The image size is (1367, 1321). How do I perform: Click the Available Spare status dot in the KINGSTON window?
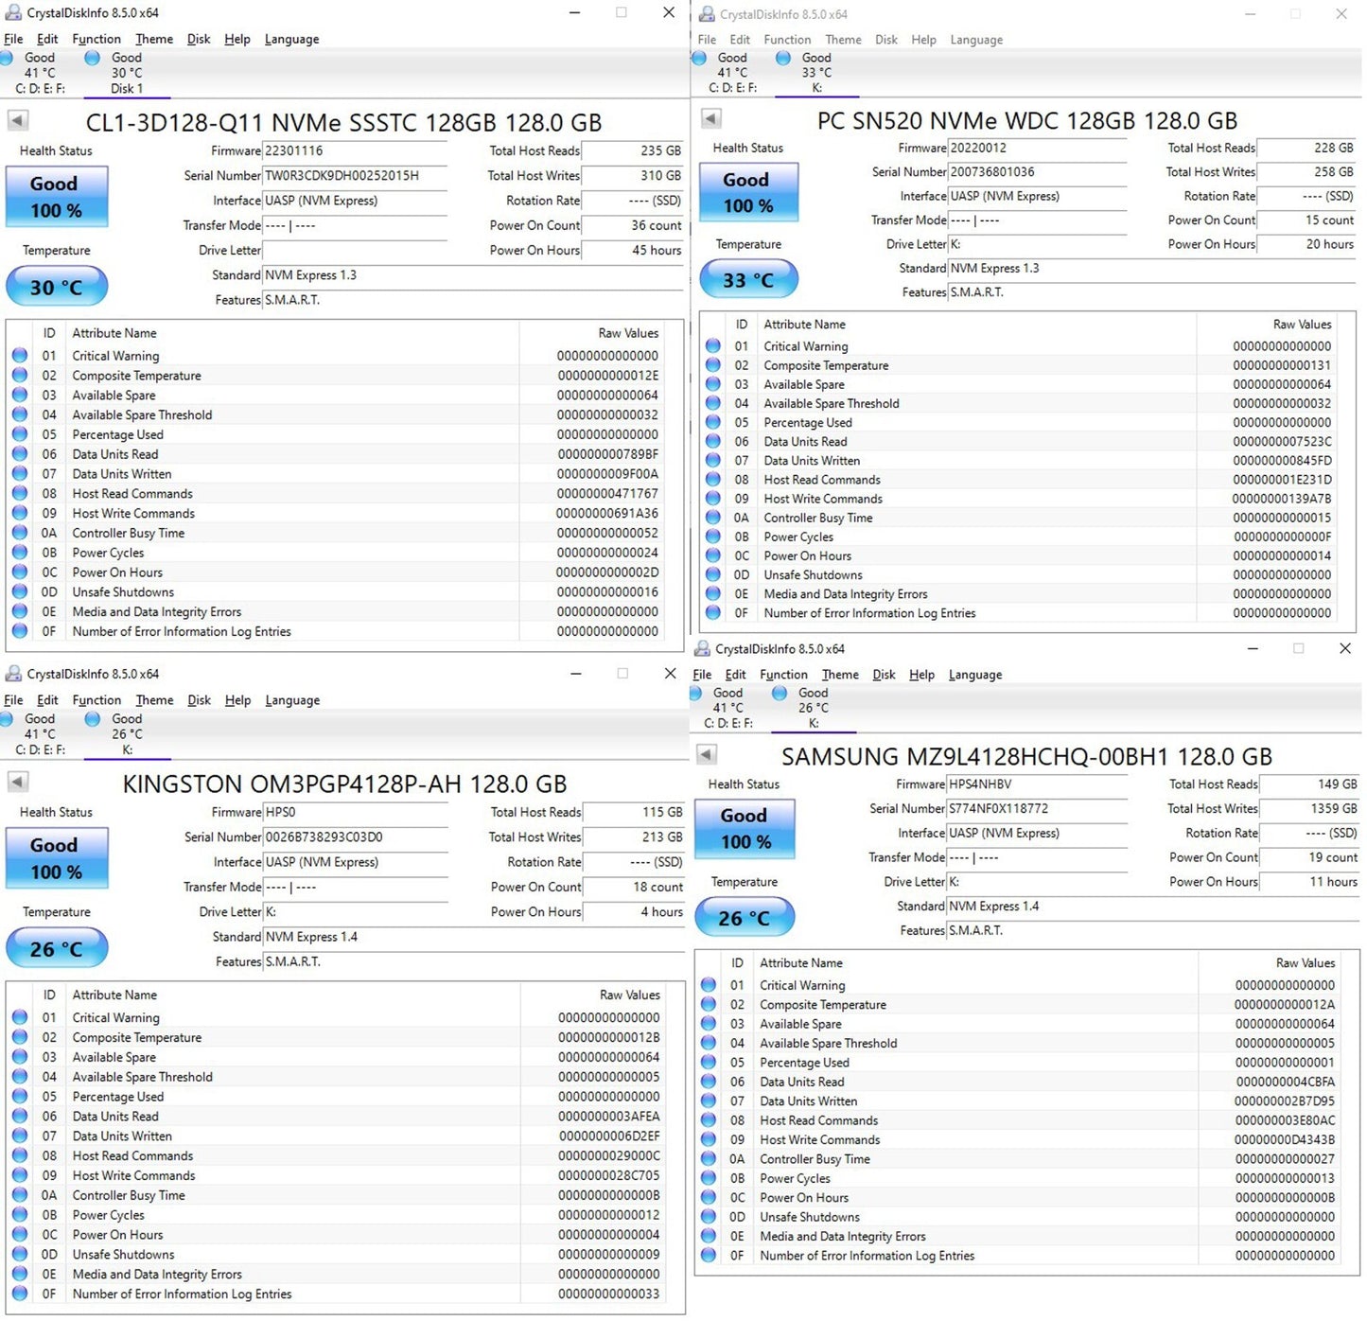point(20,1057)
